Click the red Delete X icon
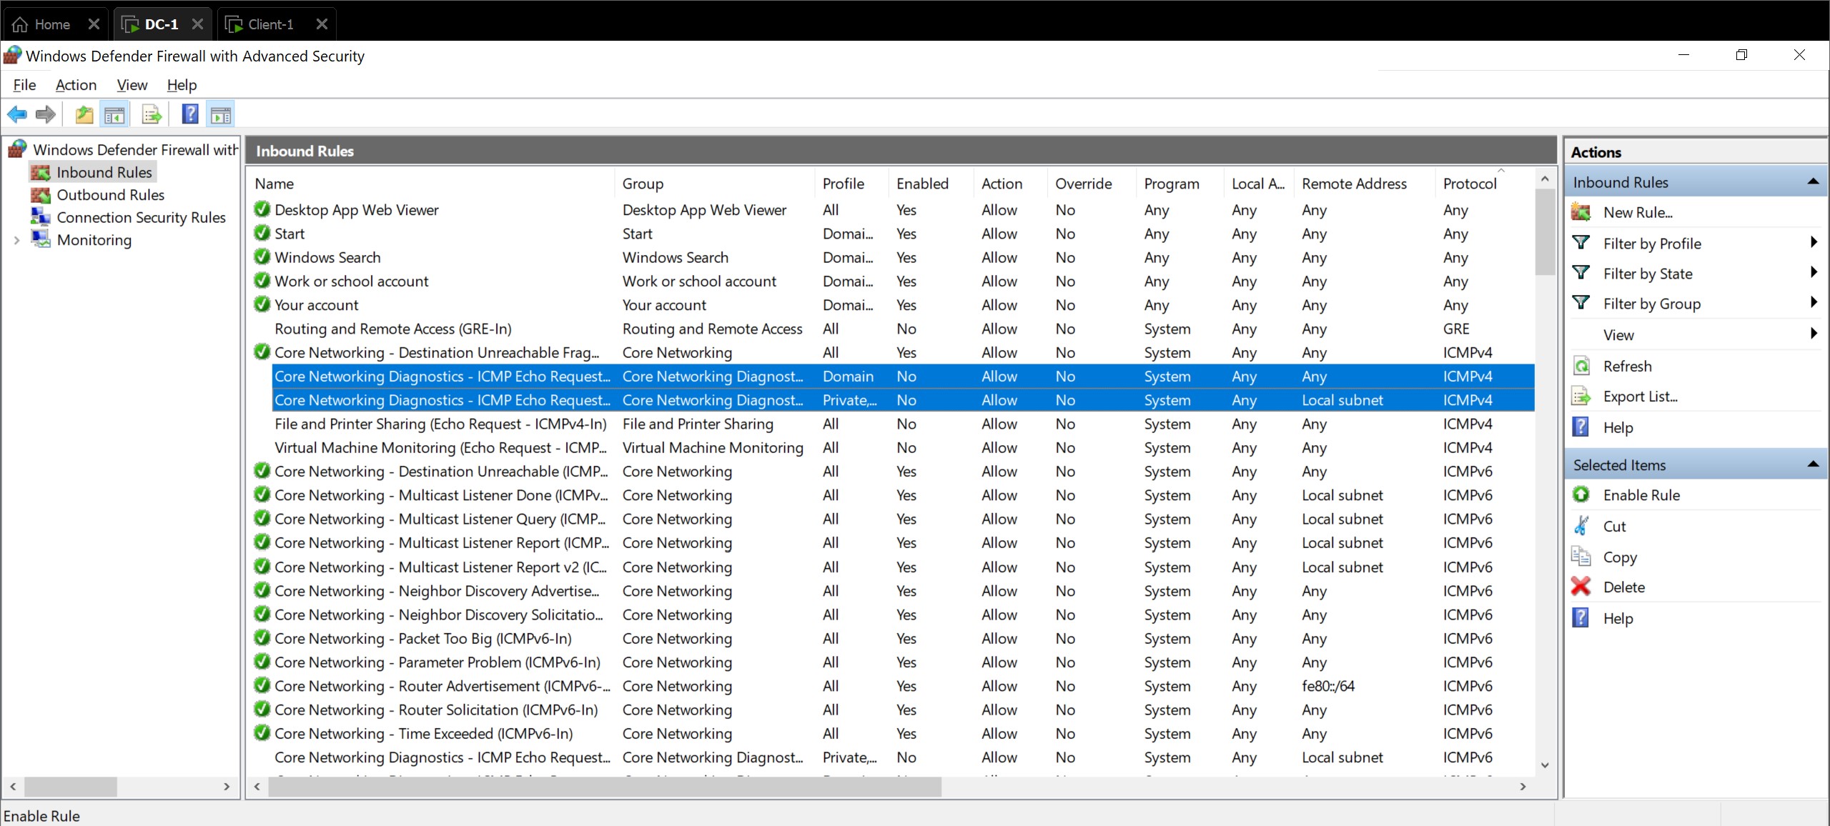This screenshot has width=1830, height=826. click(1581, 587)
